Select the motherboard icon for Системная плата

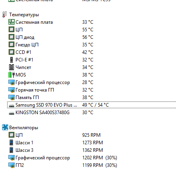[x=12, y=22]
